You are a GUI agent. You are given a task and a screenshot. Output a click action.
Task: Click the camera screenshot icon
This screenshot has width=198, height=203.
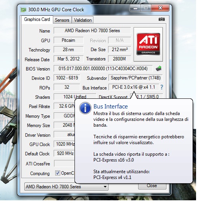pos(162,19)
